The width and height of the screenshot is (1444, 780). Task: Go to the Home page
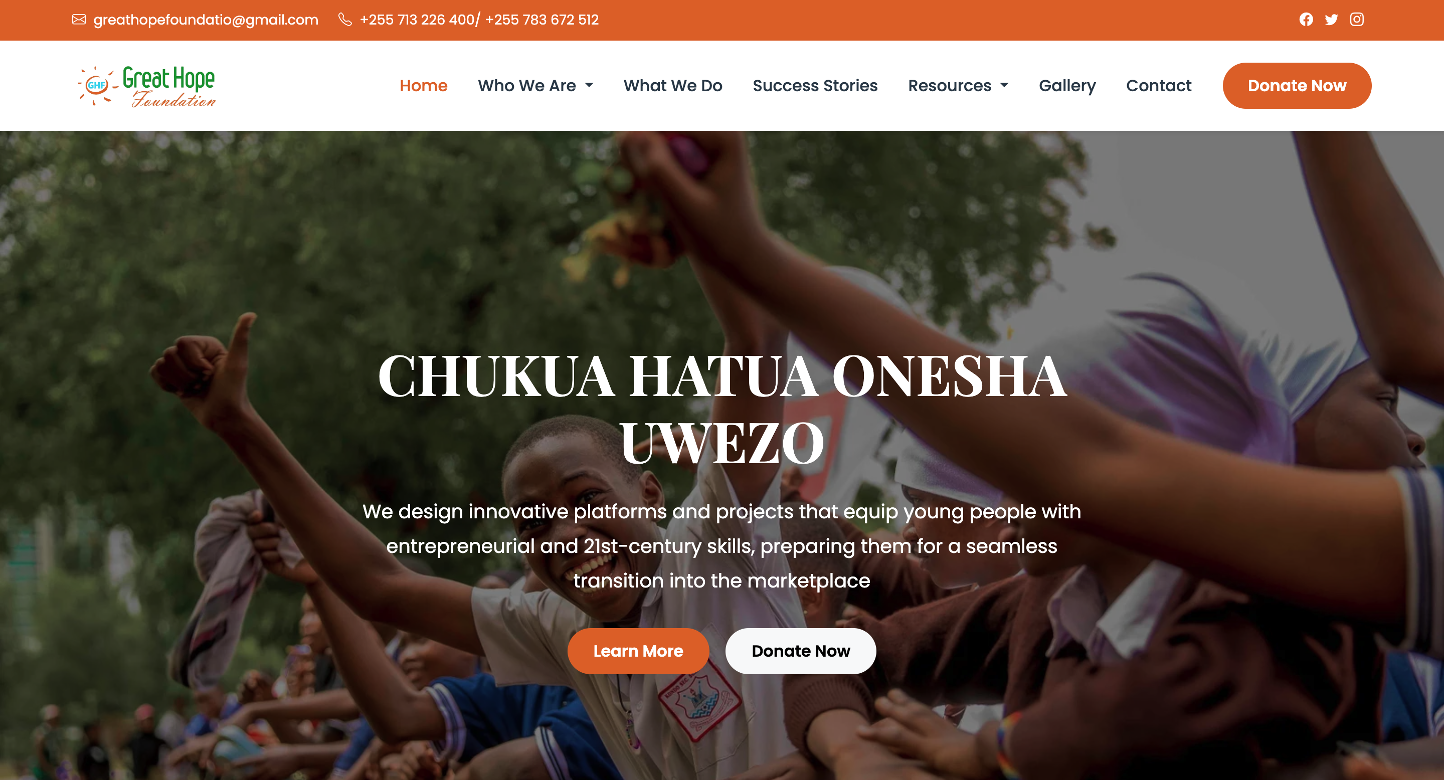423,86
